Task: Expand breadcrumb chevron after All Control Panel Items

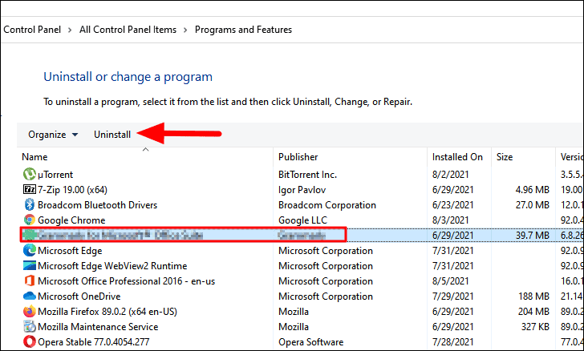Action: [185, 30]
